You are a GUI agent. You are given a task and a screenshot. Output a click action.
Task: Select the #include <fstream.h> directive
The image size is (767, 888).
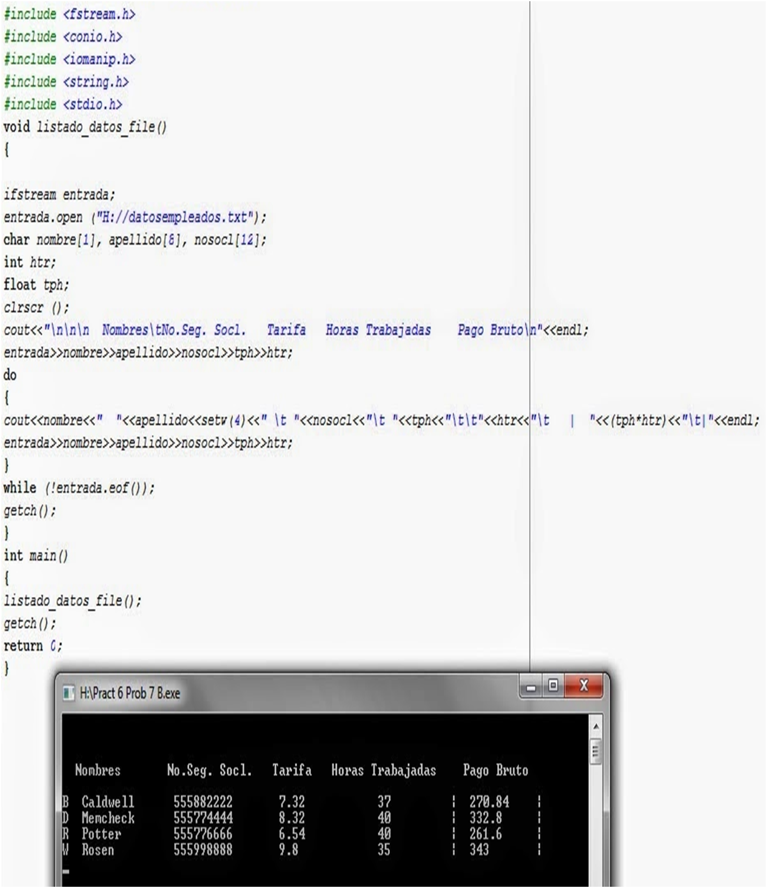pyautogui.click(x=70, y=14)
